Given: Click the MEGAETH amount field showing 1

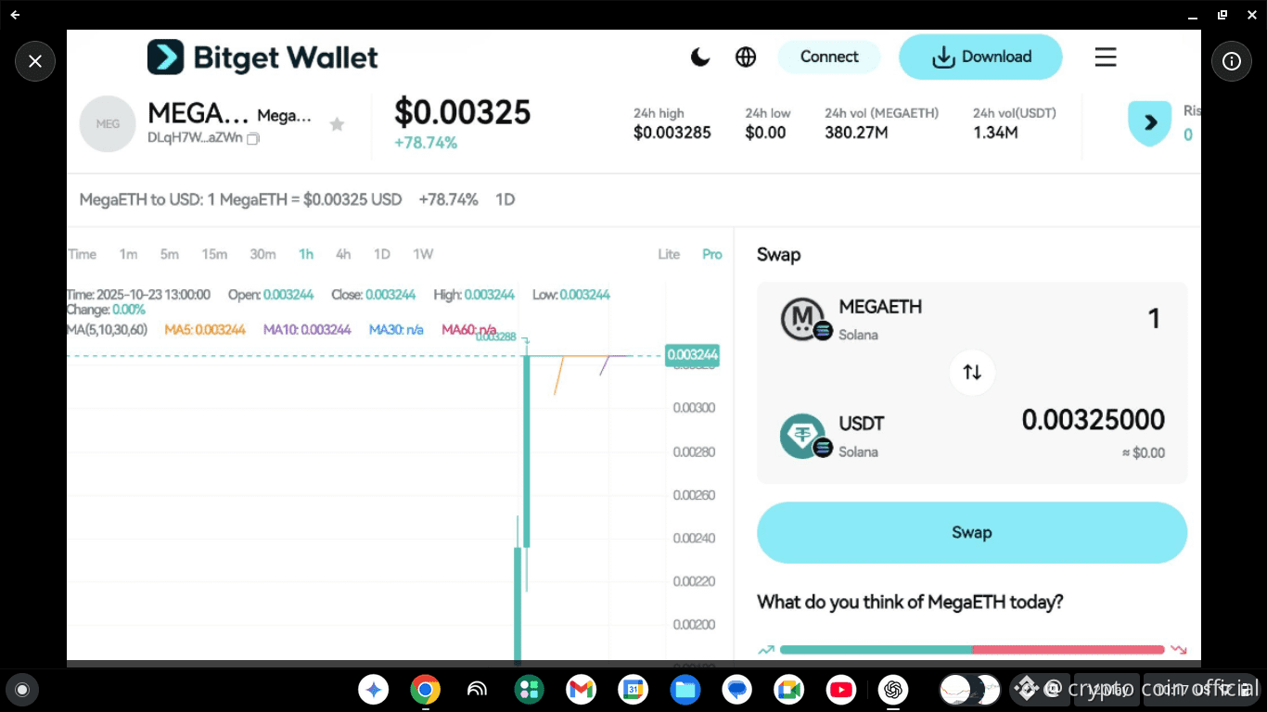Looking at the screenshot, I should click(1154, 319).
